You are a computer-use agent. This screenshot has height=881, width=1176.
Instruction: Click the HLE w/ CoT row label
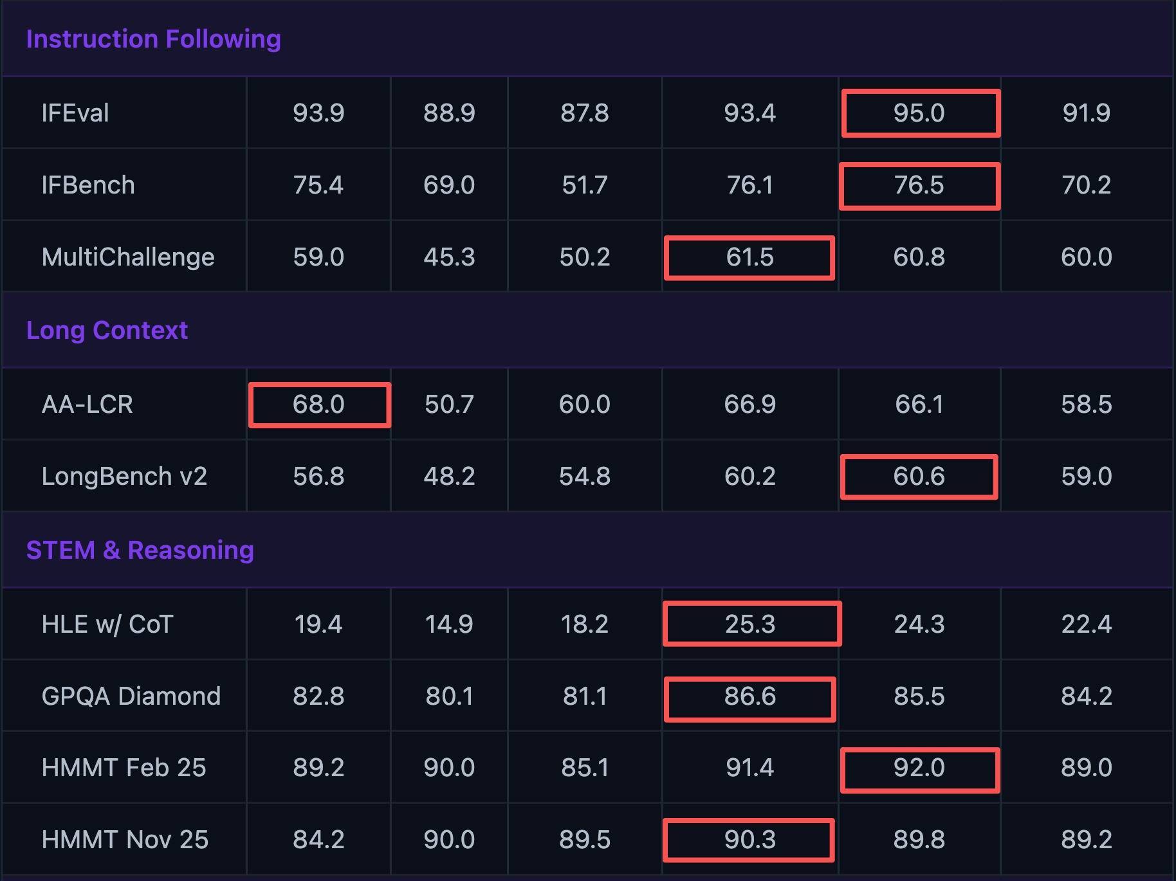point(107,624)
